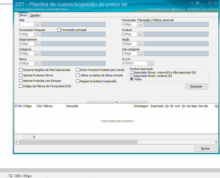Click the horizontal scrollbar left arrow

(x=16, y=142)
